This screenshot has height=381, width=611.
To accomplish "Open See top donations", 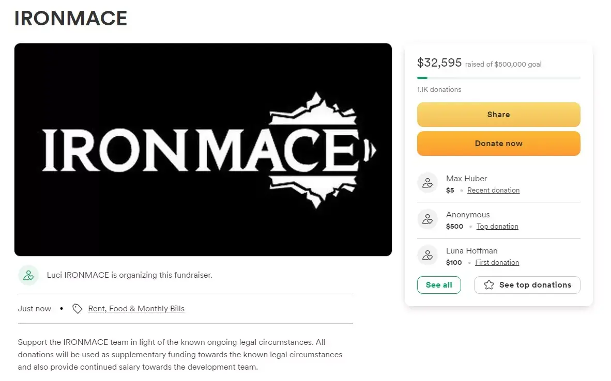I will point(534,285).
